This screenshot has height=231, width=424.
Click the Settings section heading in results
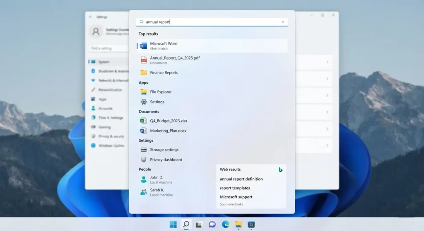click(146, 141)
